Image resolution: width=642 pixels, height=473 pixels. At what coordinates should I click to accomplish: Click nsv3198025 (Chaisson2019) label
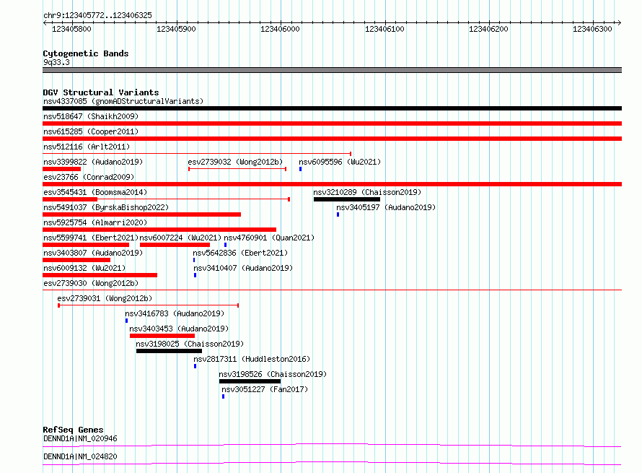(190, 344)
